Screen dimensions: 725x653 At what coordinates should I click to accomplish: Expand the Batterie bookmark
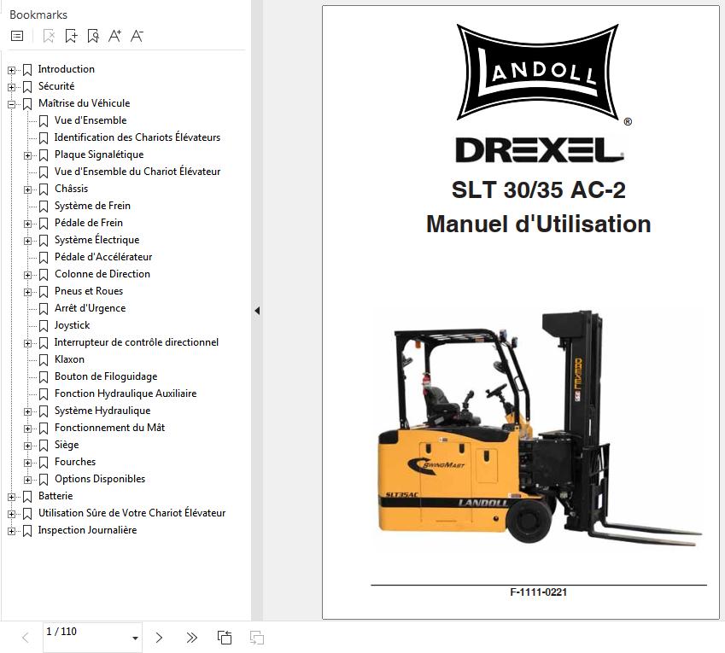click(12, 498)
